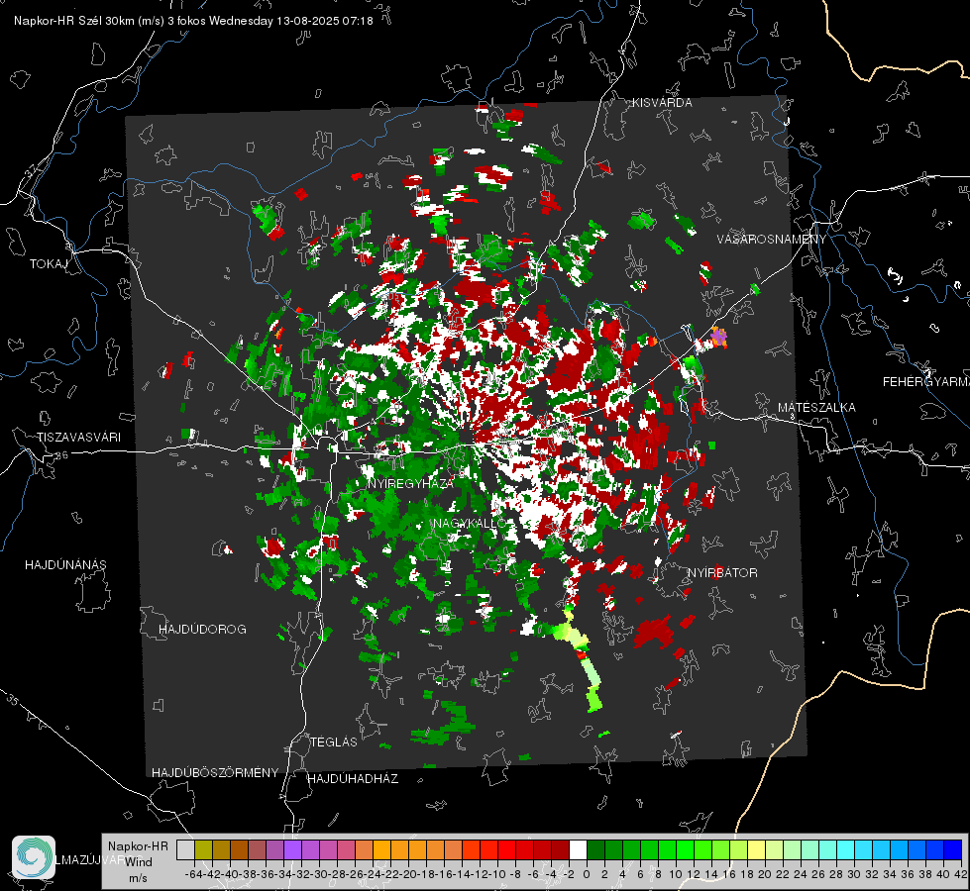The height and width of the screenshot is (891, 970).
Task: Pick the orange swatch between -24 and -22
Action: [381, 849]
